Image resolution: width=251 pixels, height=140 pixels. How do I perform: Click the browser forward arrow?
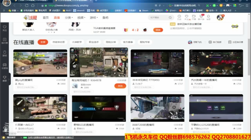coord(21,6)
